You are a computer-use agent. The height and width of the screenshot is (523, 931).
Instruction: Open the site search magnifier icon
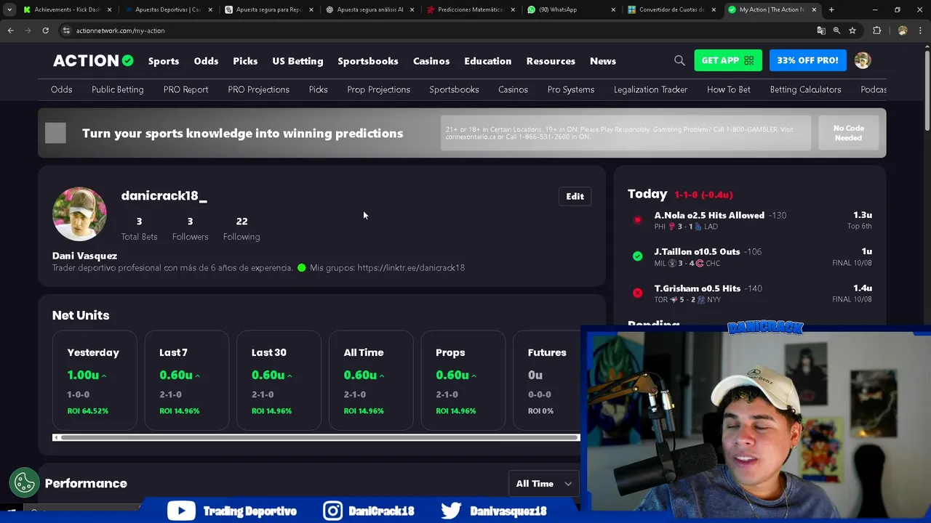[x=679, y=61]
